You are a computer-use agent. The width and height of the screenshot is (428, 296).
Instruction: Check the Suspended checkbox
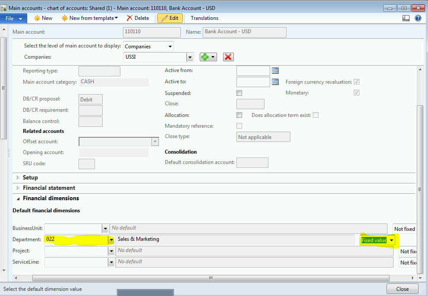pos(239,92)
